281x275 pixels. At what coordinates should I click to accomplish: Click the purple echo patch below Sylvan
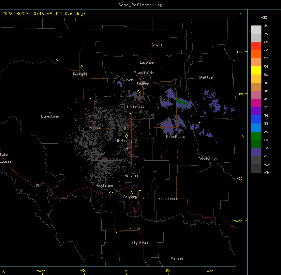[x=120, y=84]
